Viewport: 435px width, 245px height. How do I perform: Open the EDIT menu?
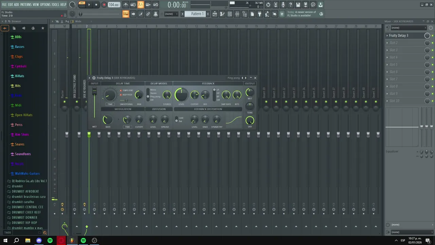tap(11, 5)
